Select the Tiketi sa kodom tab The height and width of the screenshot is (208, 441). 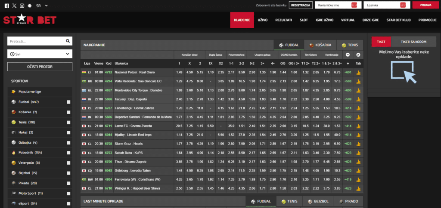pyautogui.click(x=413, y=42)
